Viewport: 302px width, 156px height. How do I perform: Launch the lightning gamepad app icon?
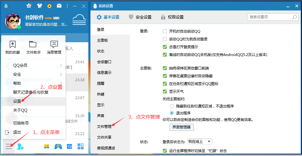58,146
